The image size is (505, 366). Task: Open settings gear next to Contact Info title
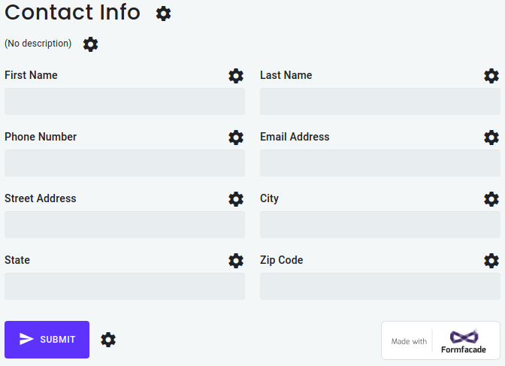pyautogui.click(x=163, y=14)
